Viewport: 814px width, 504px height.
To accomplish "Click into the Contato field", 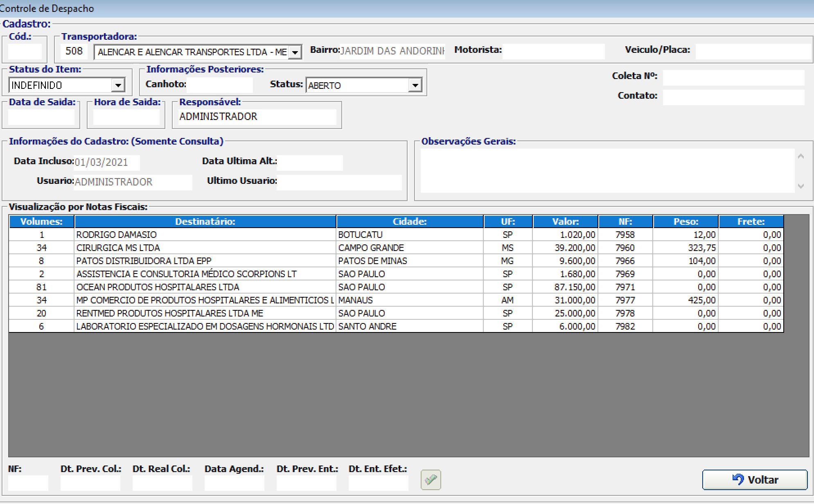I will pos(733,97).
